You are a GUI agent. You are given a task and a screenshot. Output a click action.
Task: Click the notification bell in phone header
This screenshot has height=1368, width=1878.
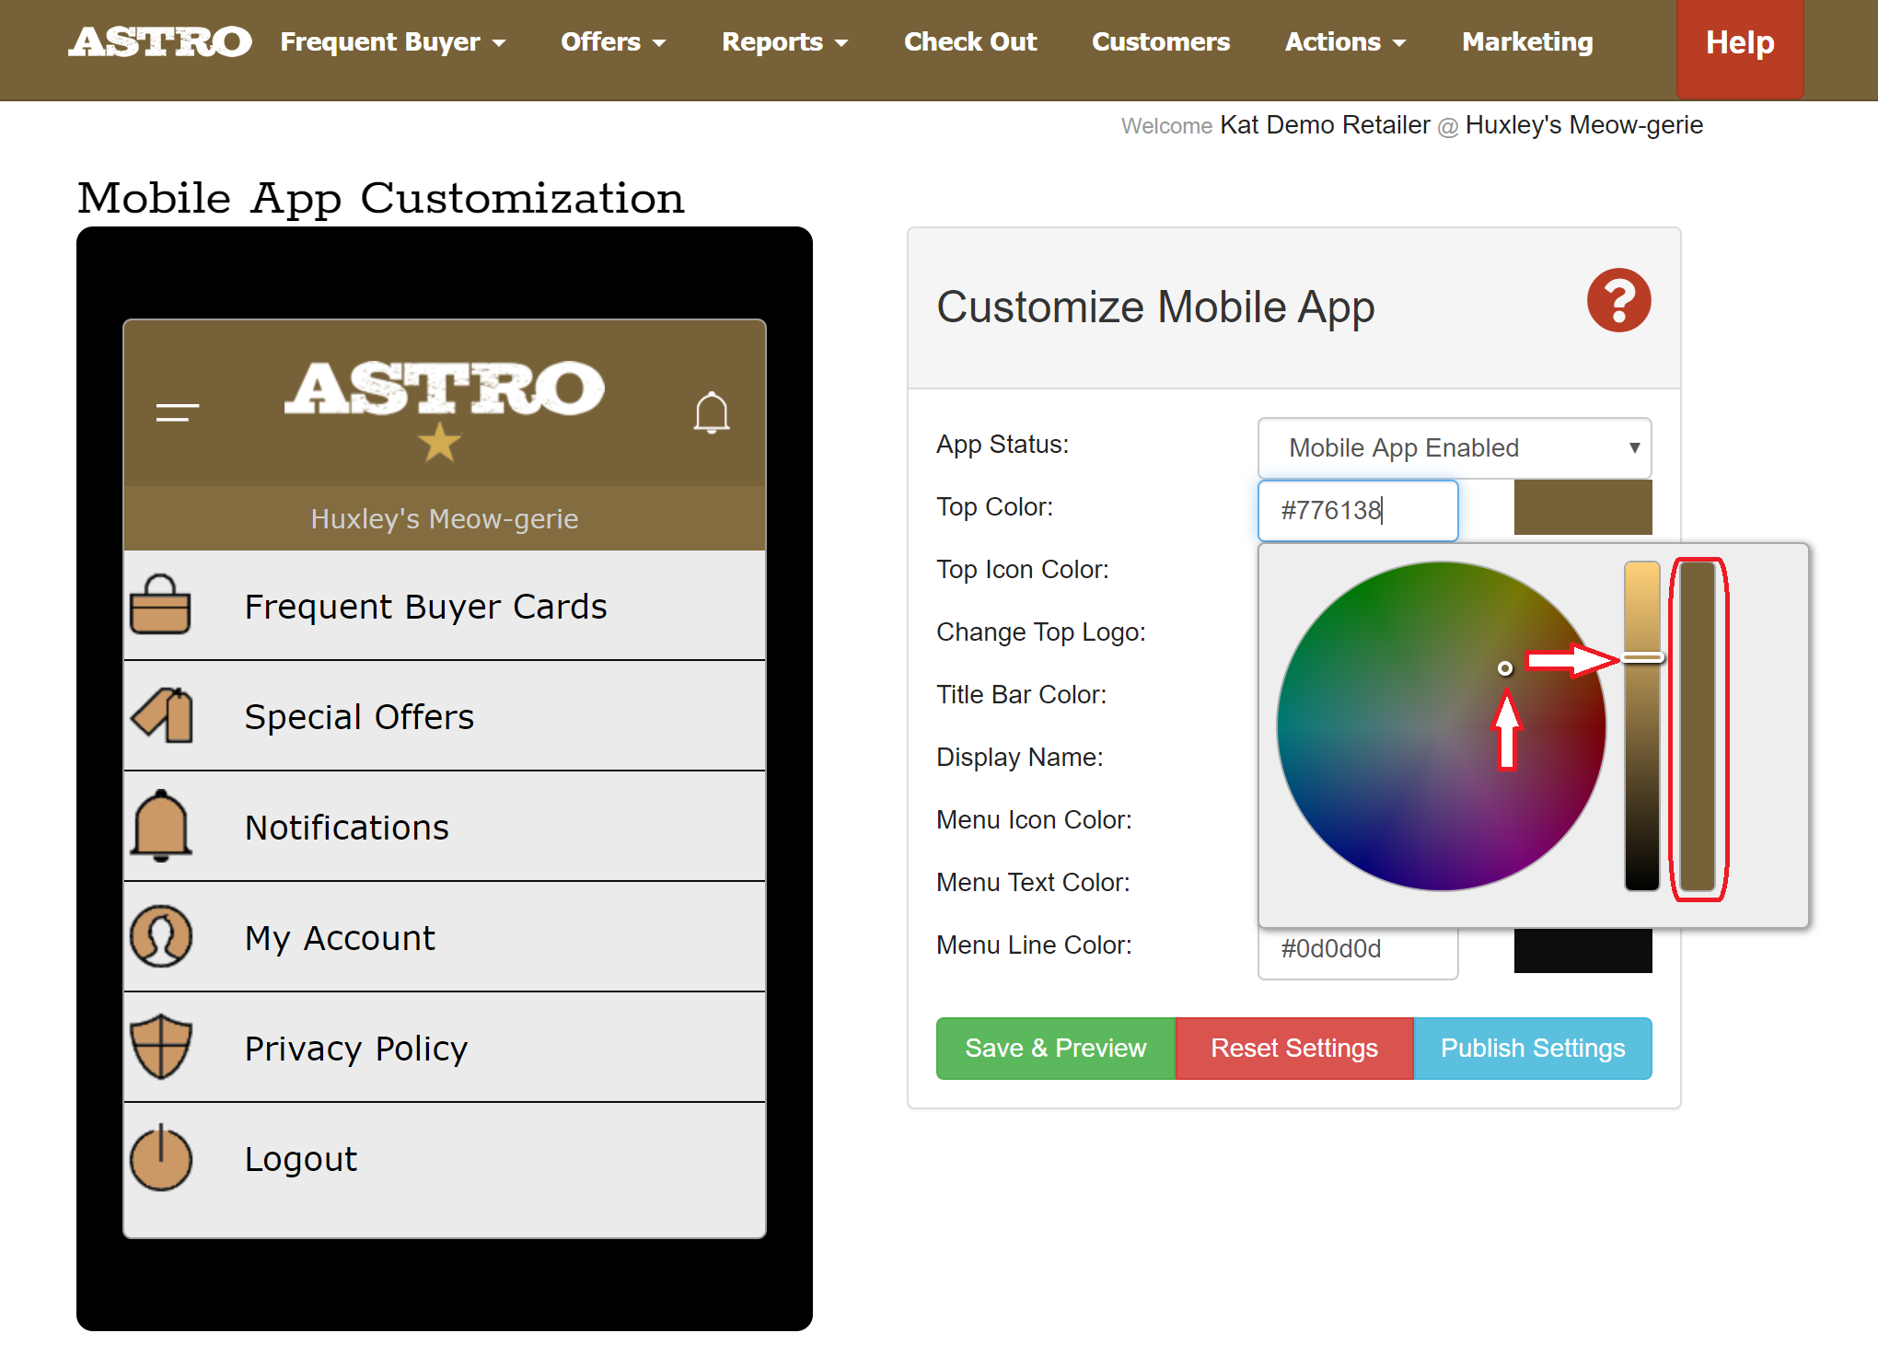[x=711, y=412]
